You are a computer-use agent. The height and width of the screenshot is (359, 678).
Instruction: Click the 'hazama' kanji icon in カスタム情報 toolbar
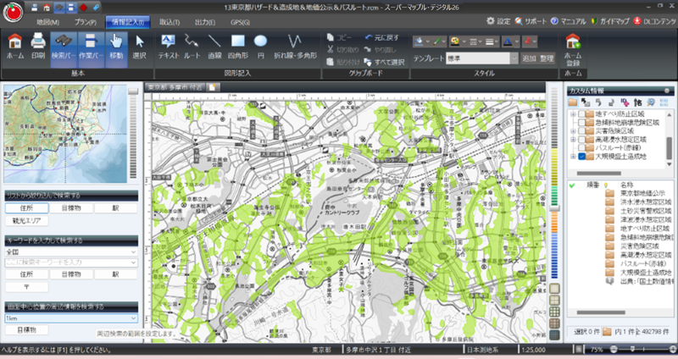click(x=638, y=102)
